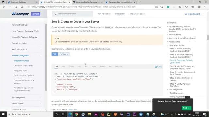Expand React Native chevron in sidebar
The image size is (209, 117).
[40, 104]
